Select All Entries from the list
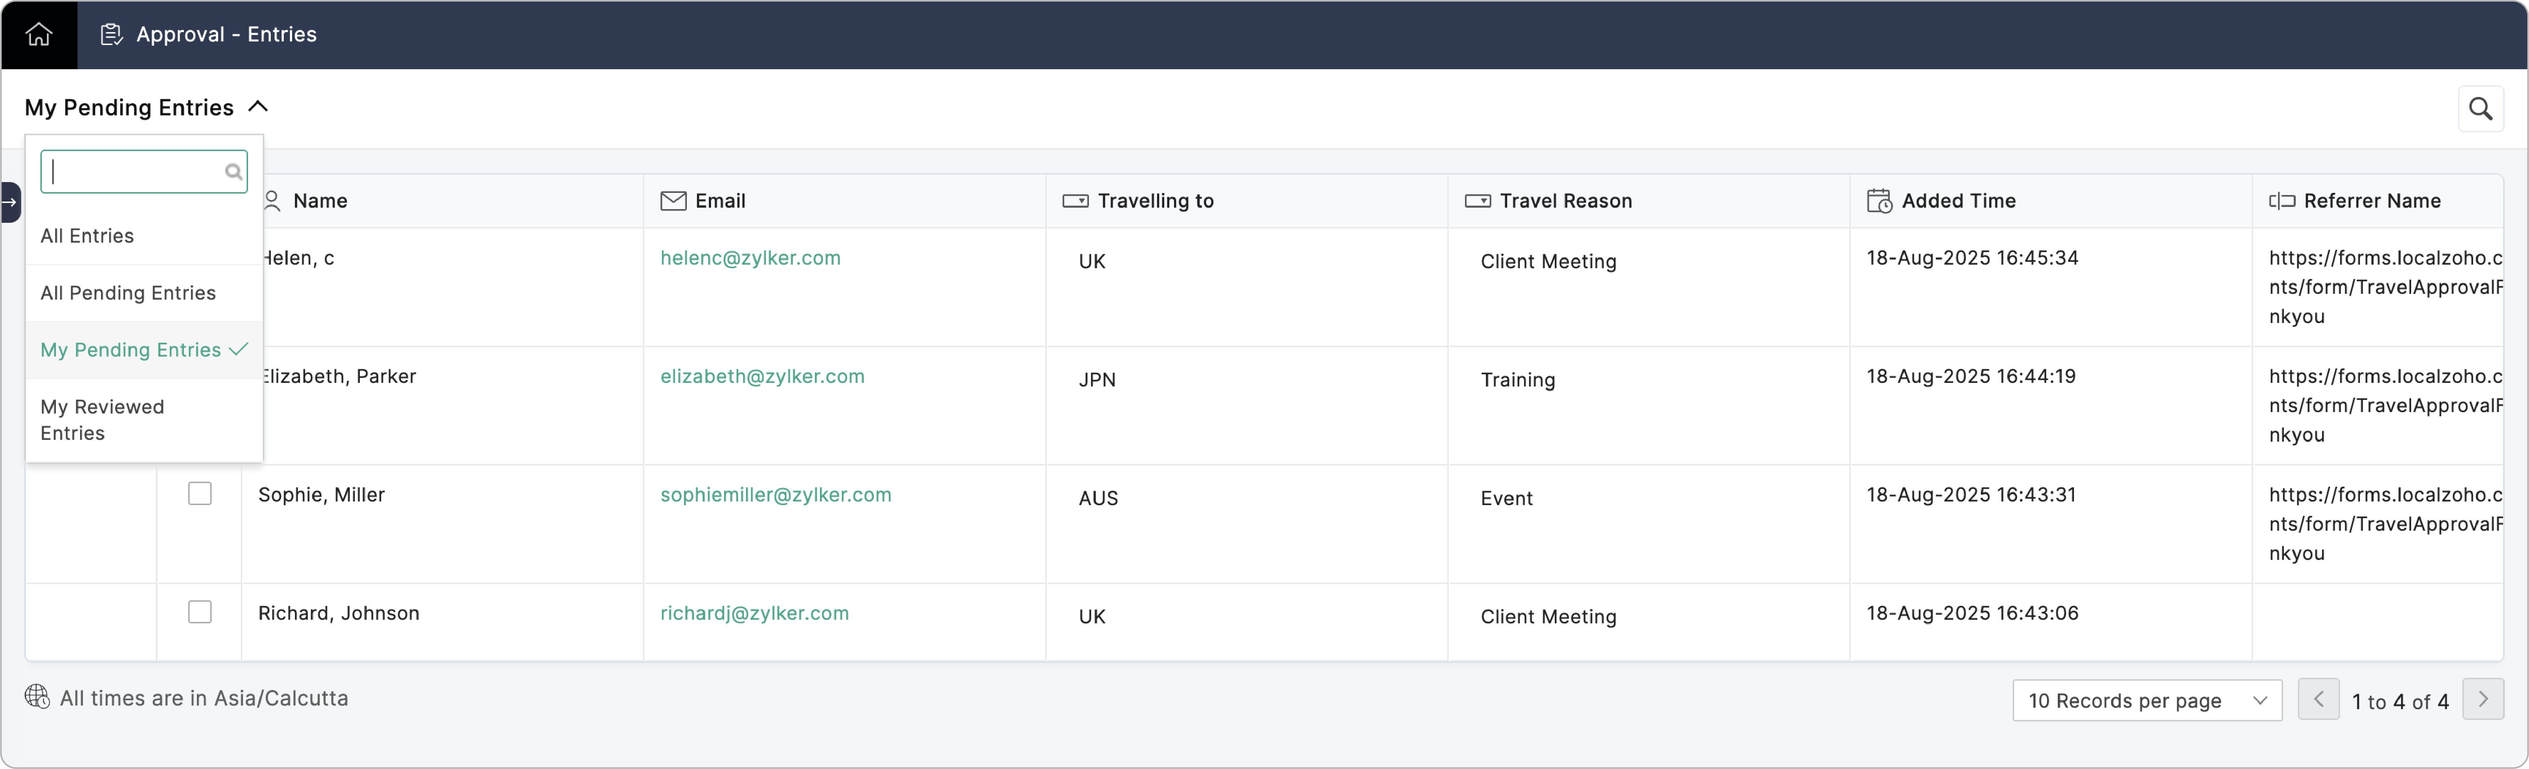The width and height of the screenshot is (2529, 769). 87,236
